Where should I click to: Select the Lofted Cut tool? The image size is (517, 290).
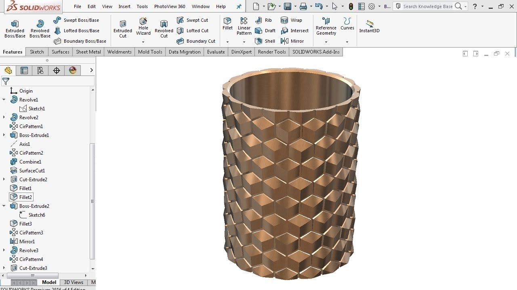point(193,31)
